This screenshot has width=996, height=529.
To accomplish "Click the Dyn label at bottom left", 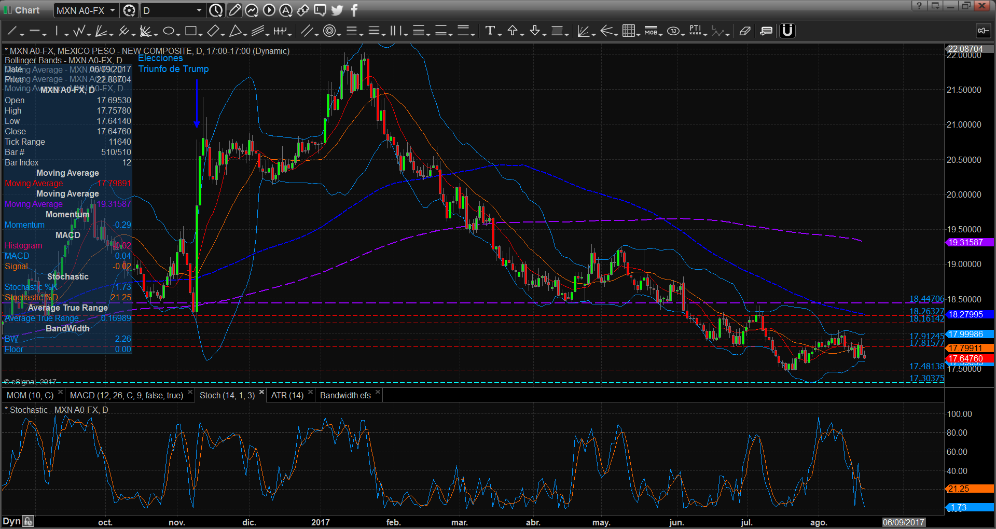I will click(x=11, y=521).
